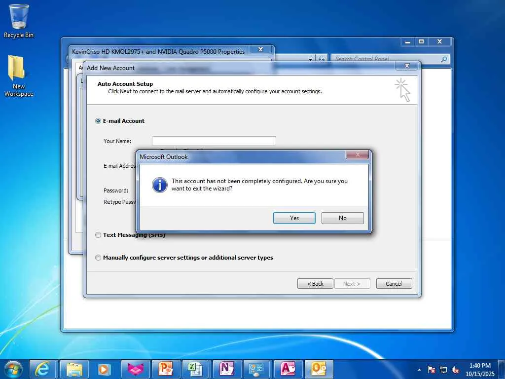Click the pink fox app taskbar icon
The height and width of the screenshot is (379, 505).
(135, 369)
